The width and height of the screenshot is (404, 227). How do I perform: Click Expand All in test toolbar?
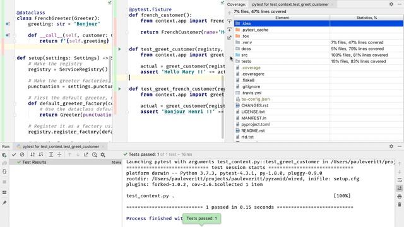coord(51,154)
